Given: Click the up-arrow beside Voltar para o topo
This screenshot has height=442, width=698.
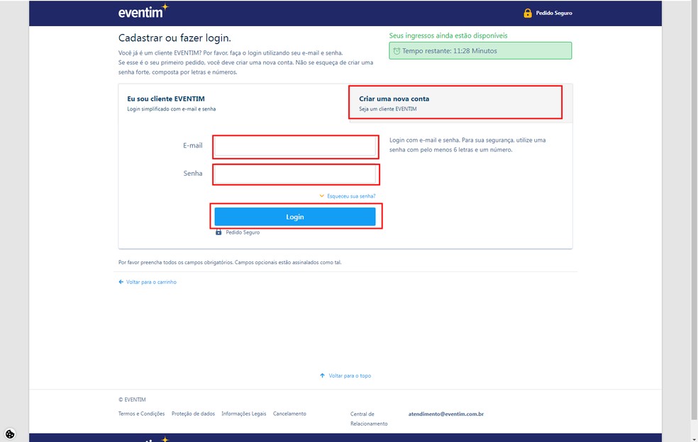Looking at the screenshot, I should point(321,375).
